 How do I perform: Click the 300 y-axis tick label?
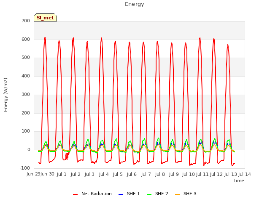tap(26, 94)
